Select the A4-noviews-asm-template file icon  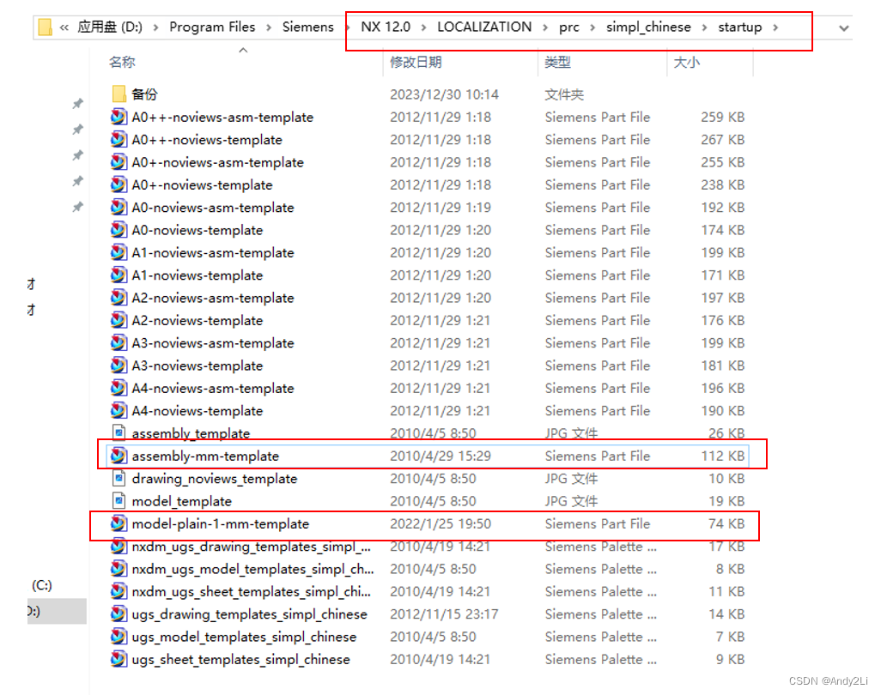tap(118, 388)
